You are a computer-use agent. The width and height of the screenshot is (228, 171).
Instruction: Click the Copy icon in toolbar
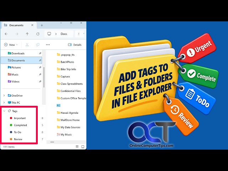point(38,45)
